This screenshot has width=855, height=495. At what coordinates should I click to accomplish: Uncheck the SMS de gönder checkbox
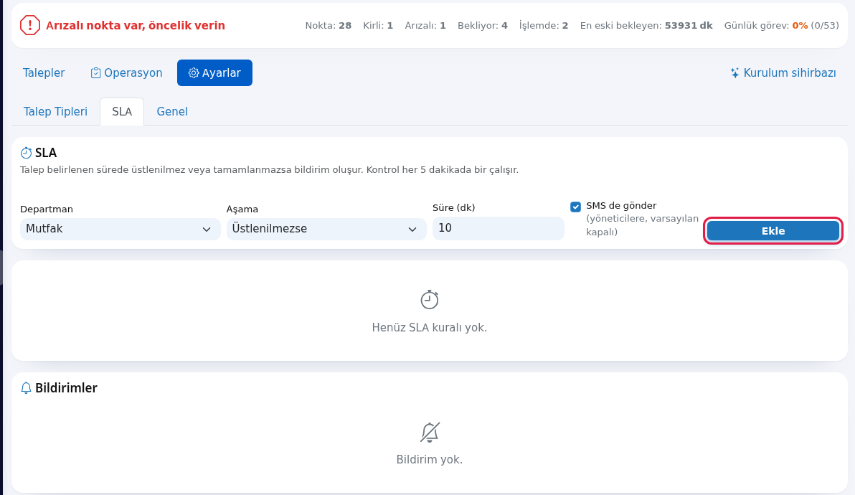[575, 207]
